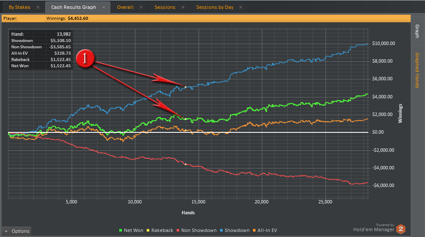Open the Sessions by Day tab

[x=215, y=7]
